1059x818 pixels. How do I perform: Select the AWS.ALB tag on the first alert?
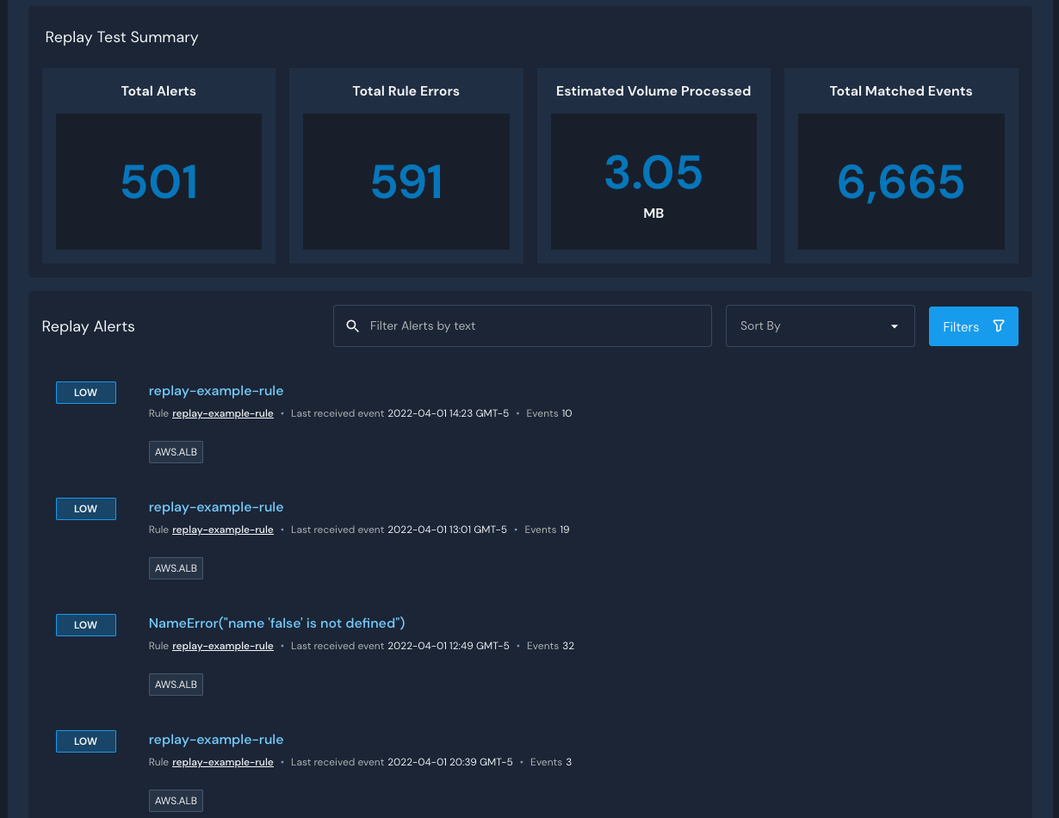coord(176,451)
